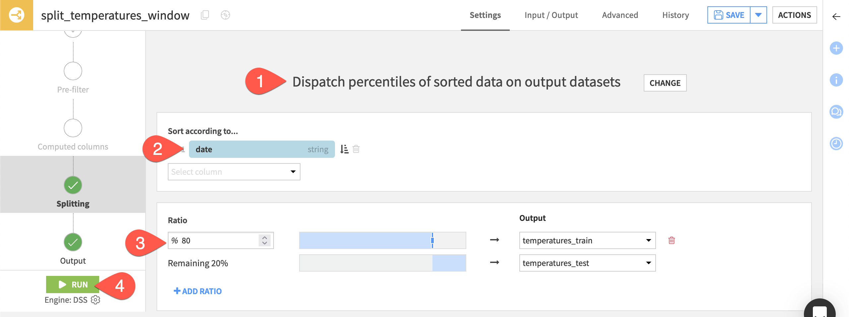Click the split recipe logo icon
The image size is (849, 317).
[x=16, y=15]
